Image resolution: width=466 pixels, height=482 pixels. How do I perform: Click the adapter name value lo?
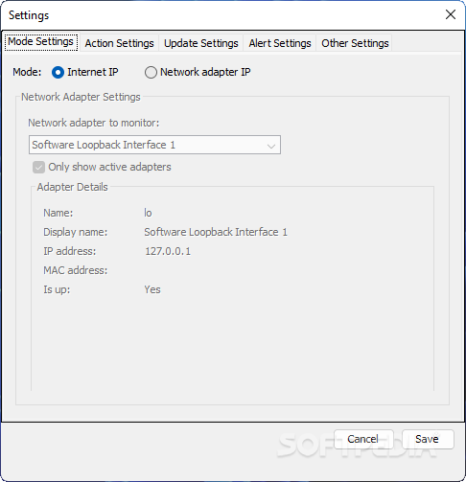point(148,213)
